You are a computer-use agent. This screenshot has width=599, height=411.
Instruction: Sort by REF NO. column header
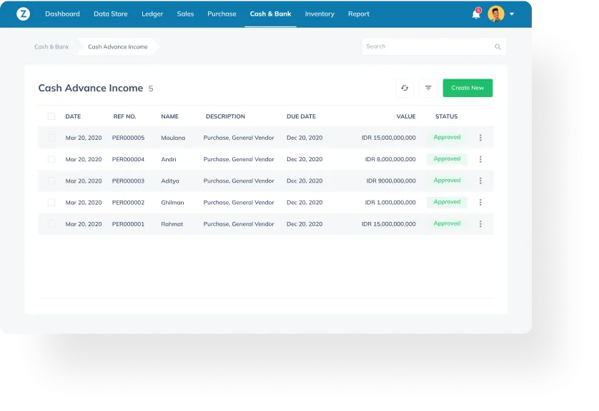124,116
